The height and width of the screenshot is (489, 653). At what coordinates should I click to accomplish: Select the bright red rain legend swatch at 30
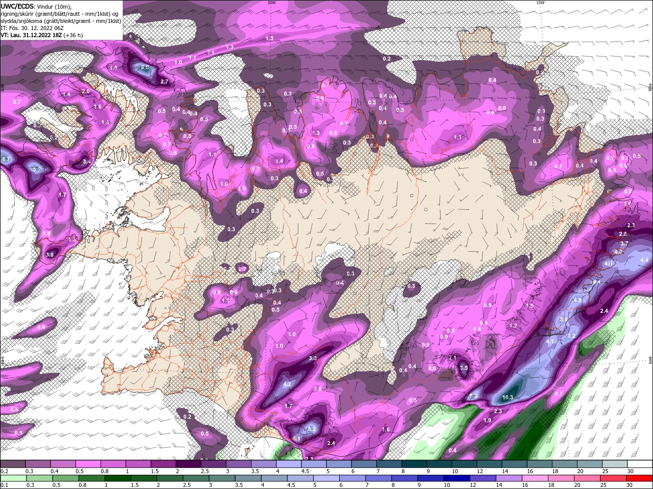pyautogui.click(x=640, y=478)
